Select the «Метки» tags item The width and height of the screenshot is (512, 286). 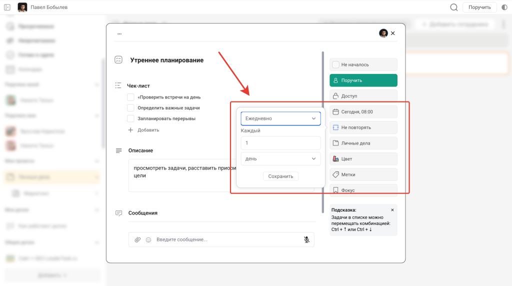pos(363,174)
